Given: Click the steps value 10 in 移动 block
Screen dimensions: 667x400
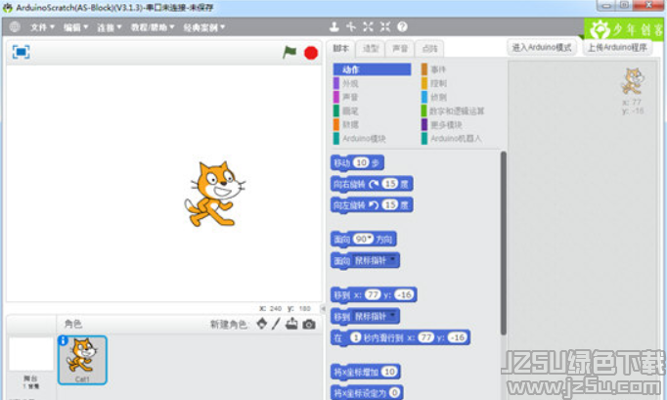Looking at the screenshot, I should pyautogui.click(x=362, y=162).
